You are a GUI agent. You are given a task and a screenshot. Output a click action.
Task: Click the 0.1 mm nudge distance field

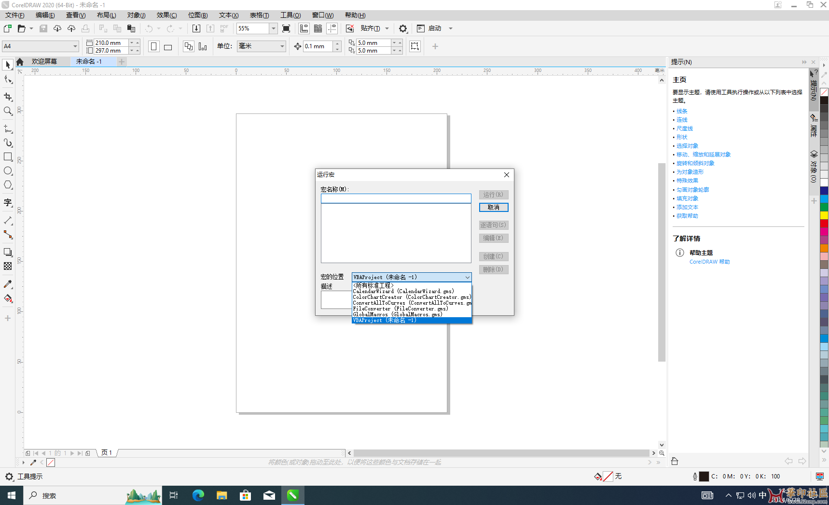pos(318,46)
